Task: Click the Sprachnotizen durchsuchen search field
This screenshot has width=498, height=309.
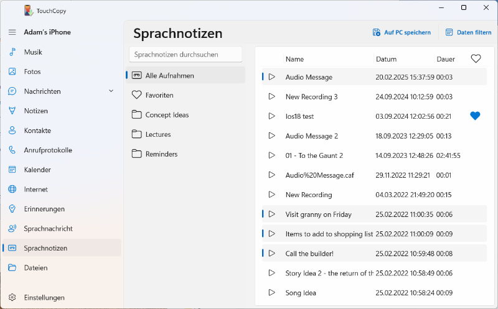Action: click(x=186, y=55)
